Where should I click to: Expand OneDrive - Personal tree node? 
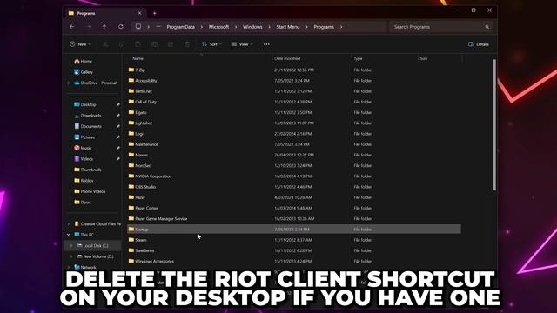coord(69,83)
